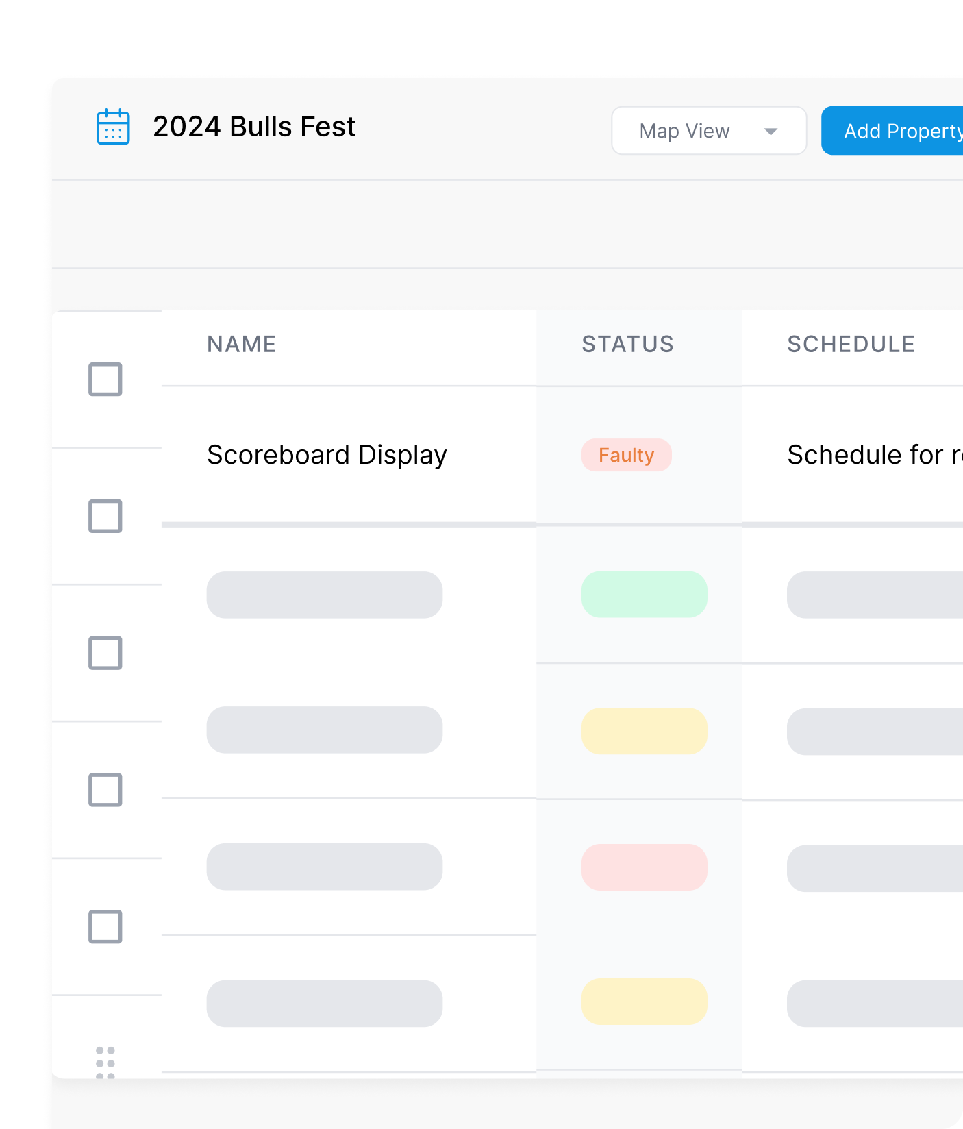This screenshot has width=963, height=1129.
Task: Tick the checkbox below Scoreboard Display's checkbox
Action: pos(105,654)
